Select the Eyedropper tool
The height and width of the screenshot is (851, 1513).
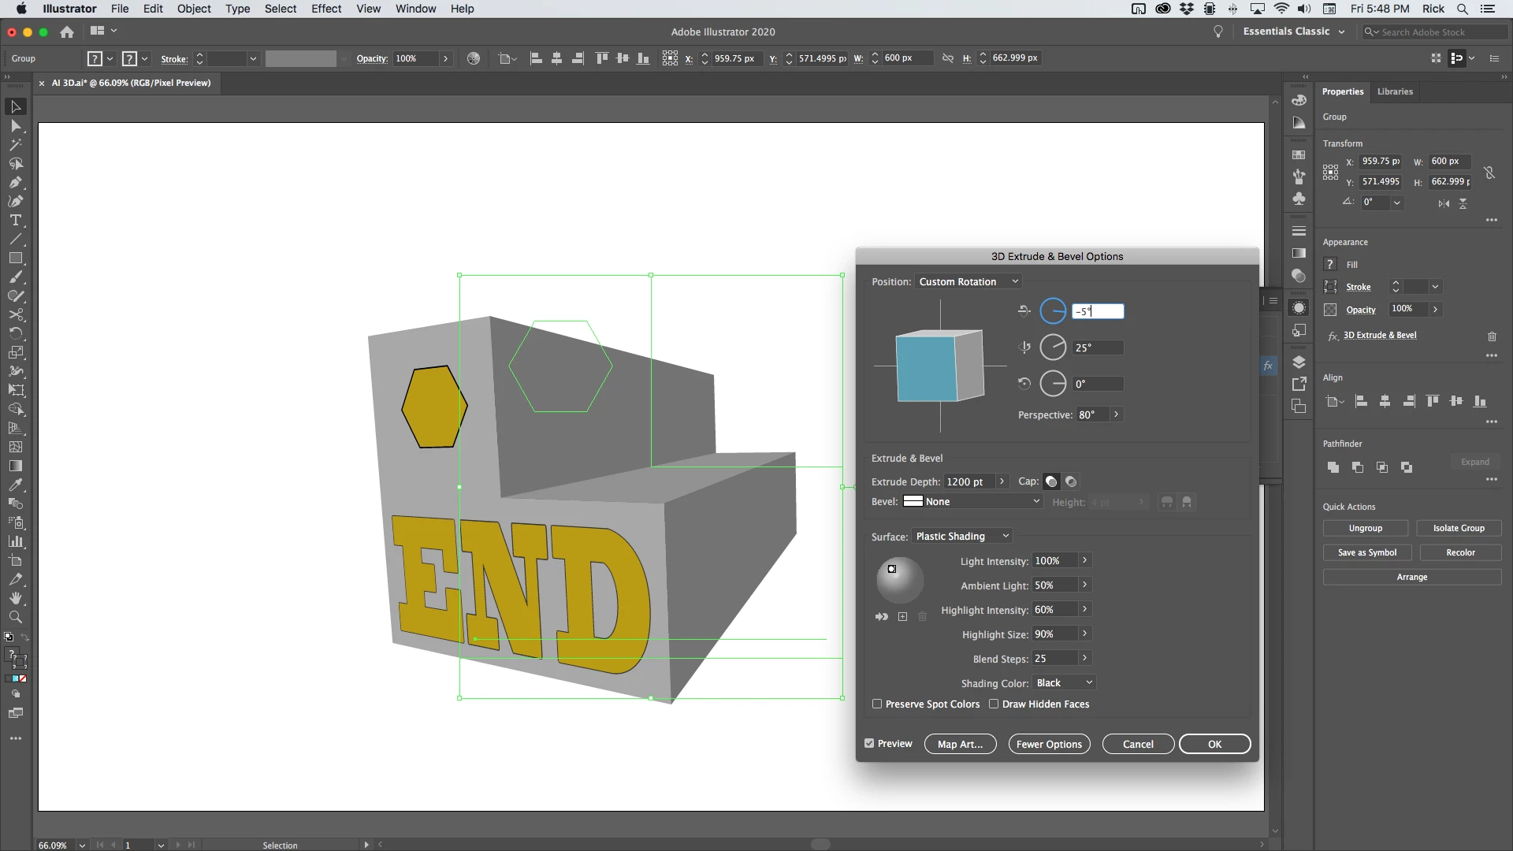[15, 485]
